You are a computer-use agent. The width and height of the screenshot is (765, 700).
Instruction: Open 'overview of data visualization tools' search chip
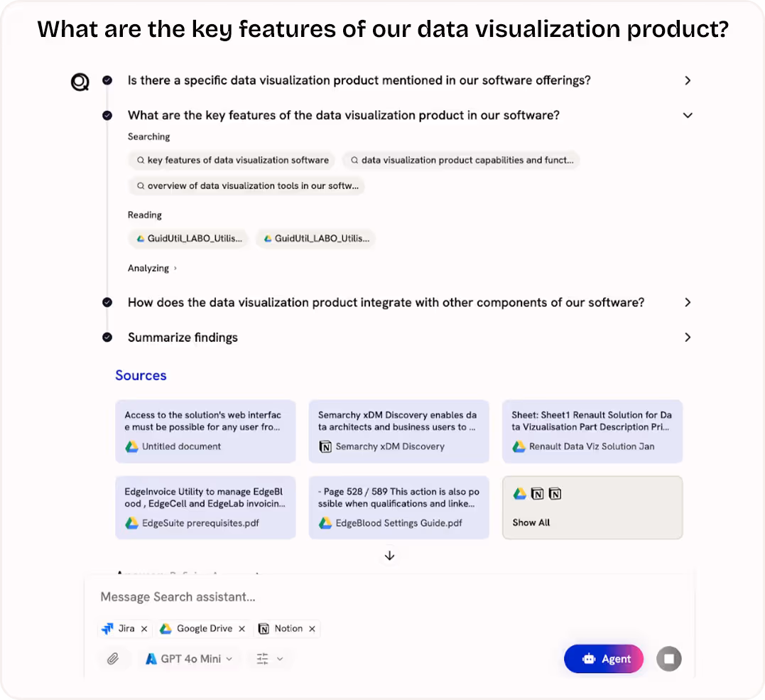[246, 186]
